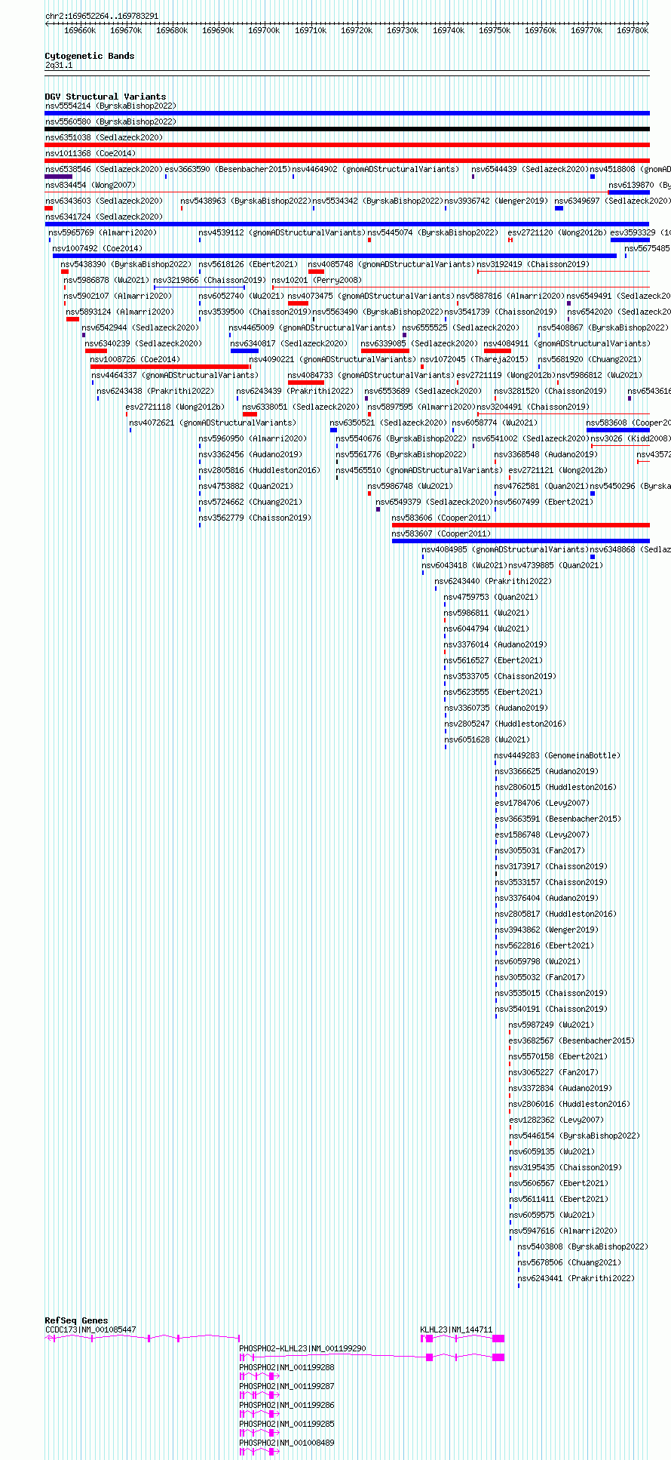The height and width of the screenshot is (1460, 671).
Task: Open variant nsv10201 (Perry2008) label
Action: tap(317, 280)
